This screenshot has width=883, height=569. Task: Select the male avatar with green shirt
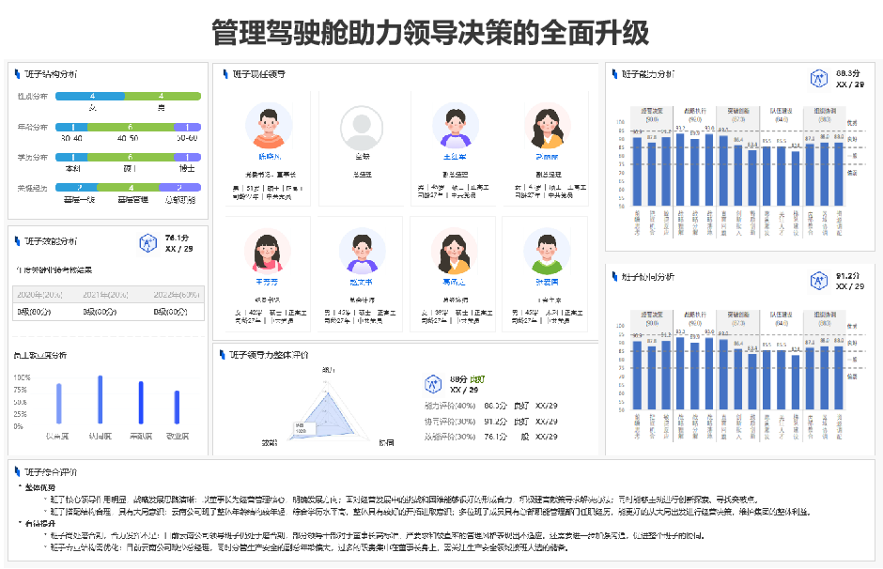(x=545, y=250)
